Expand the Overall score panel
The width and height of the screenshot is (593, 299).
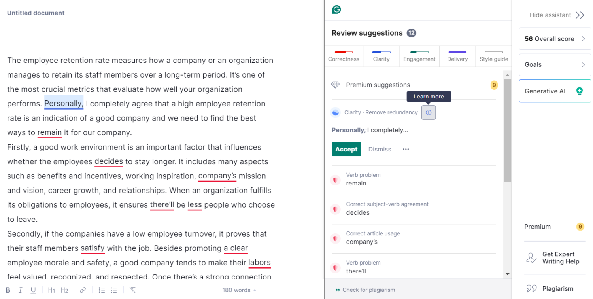[x=555, y=39]
